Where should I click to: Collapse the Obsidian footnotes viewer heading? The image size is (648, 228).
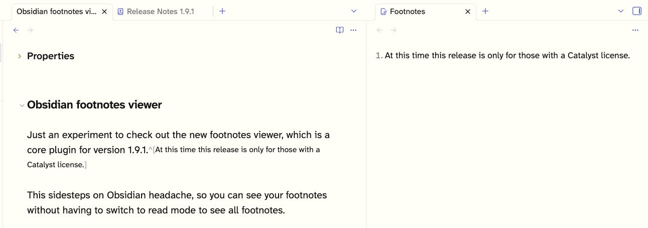pyautogui.click(x=22, y=105)
